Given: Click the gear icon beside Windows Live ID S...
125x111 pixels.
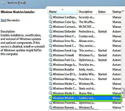Looking at the screenshot, I should coord(50,74).
